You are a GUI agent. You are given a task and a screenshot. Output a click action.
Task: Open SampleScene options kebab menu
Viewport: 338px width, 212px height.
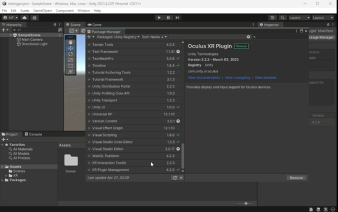click(60, 35)
